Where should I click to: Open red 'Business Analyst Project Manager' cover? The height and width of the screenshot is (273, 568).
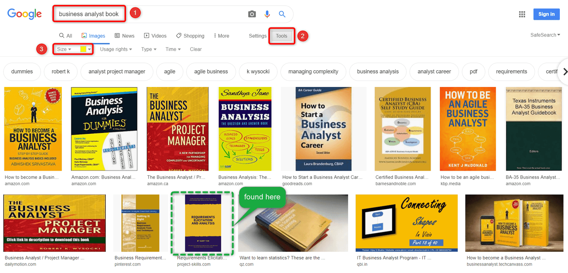177,129
